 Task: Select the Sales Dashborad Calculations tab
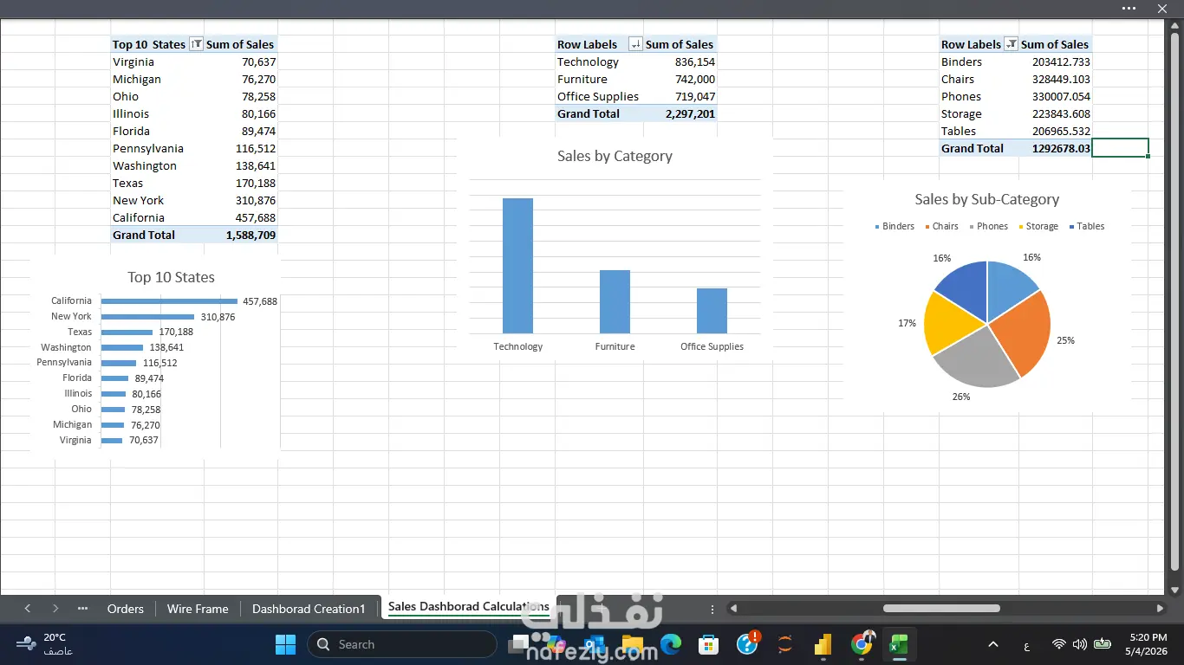468,607
